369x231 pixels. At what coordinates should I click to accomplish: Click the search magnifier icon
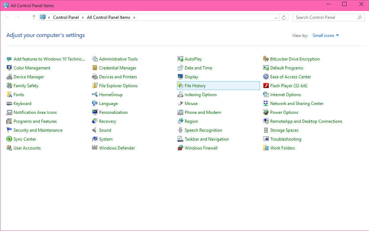(x=359, y=17)
